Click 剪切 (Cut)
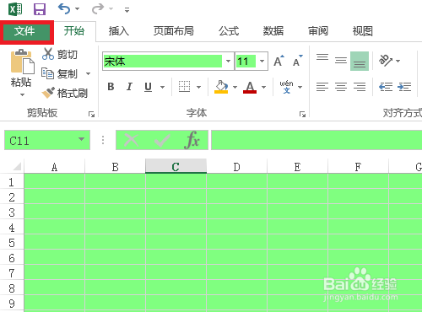The width and height of the screenshot is (422, 312). tap(60, 54)
